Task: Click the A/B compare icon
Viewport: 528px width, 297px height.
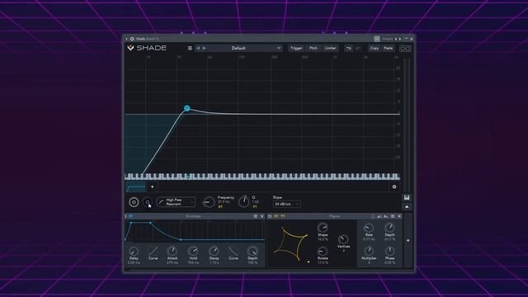Action: [405, 49]
